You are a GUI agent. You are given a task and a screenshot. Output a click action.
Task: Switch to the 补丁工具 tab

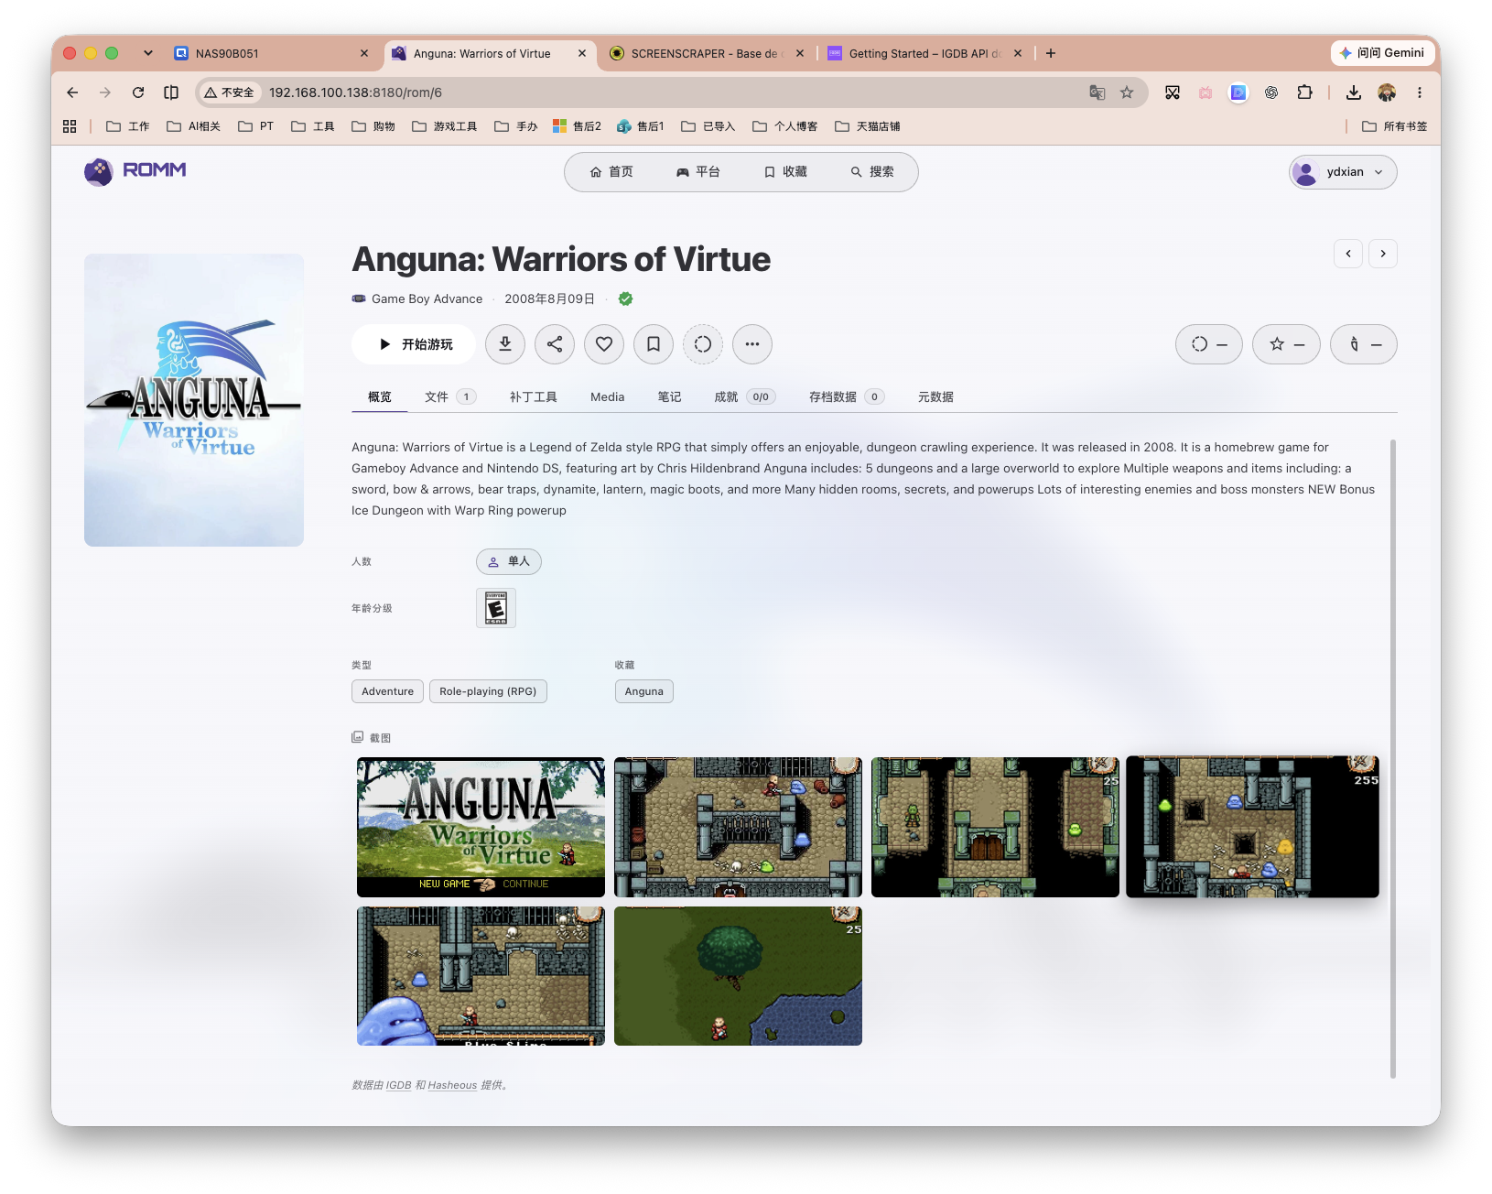pyautogui.click(x=534, y=396)
